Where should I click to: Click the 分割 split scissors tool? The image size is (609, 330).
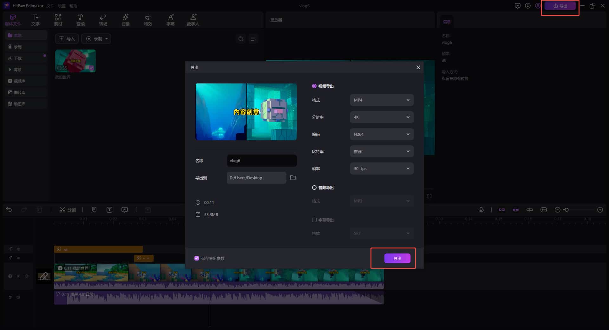[68, 210]
